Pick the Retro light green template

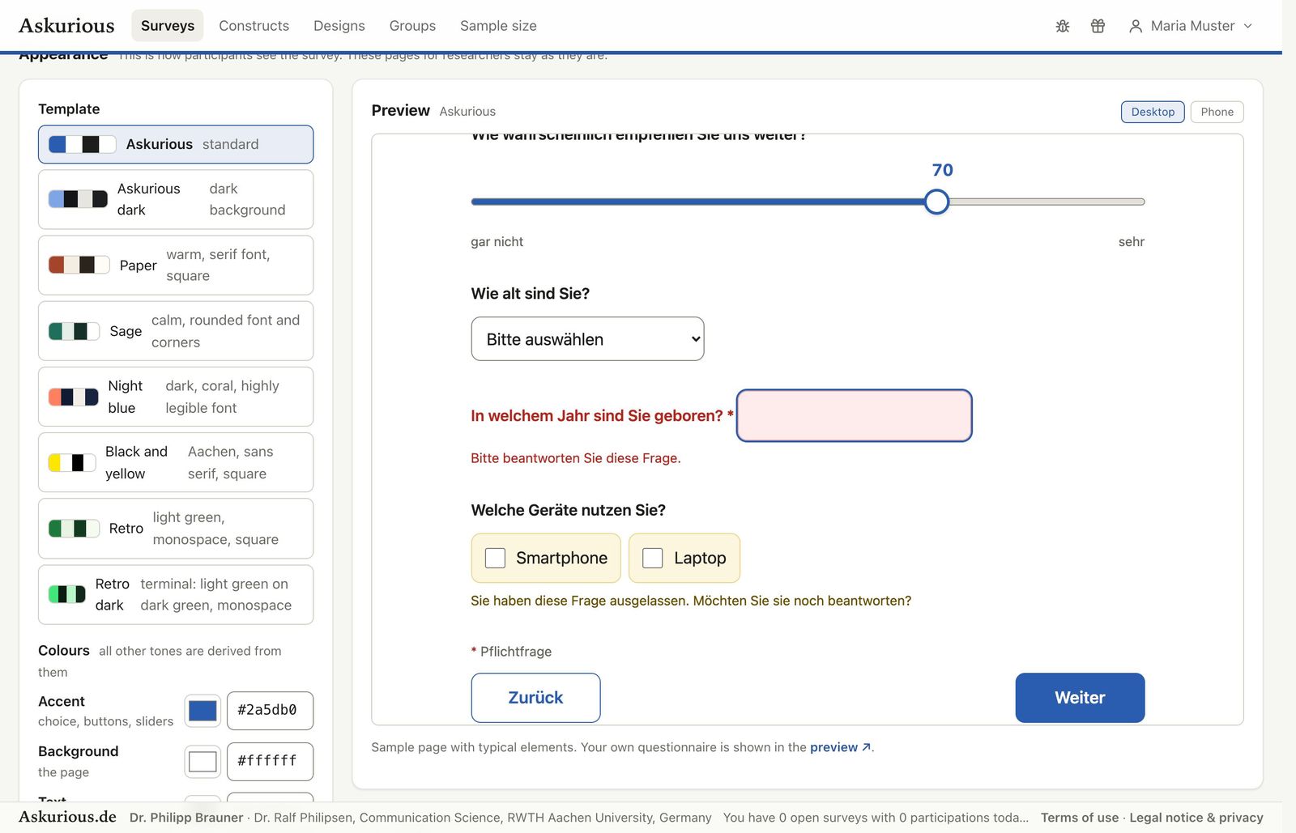[x=176, y=528]
